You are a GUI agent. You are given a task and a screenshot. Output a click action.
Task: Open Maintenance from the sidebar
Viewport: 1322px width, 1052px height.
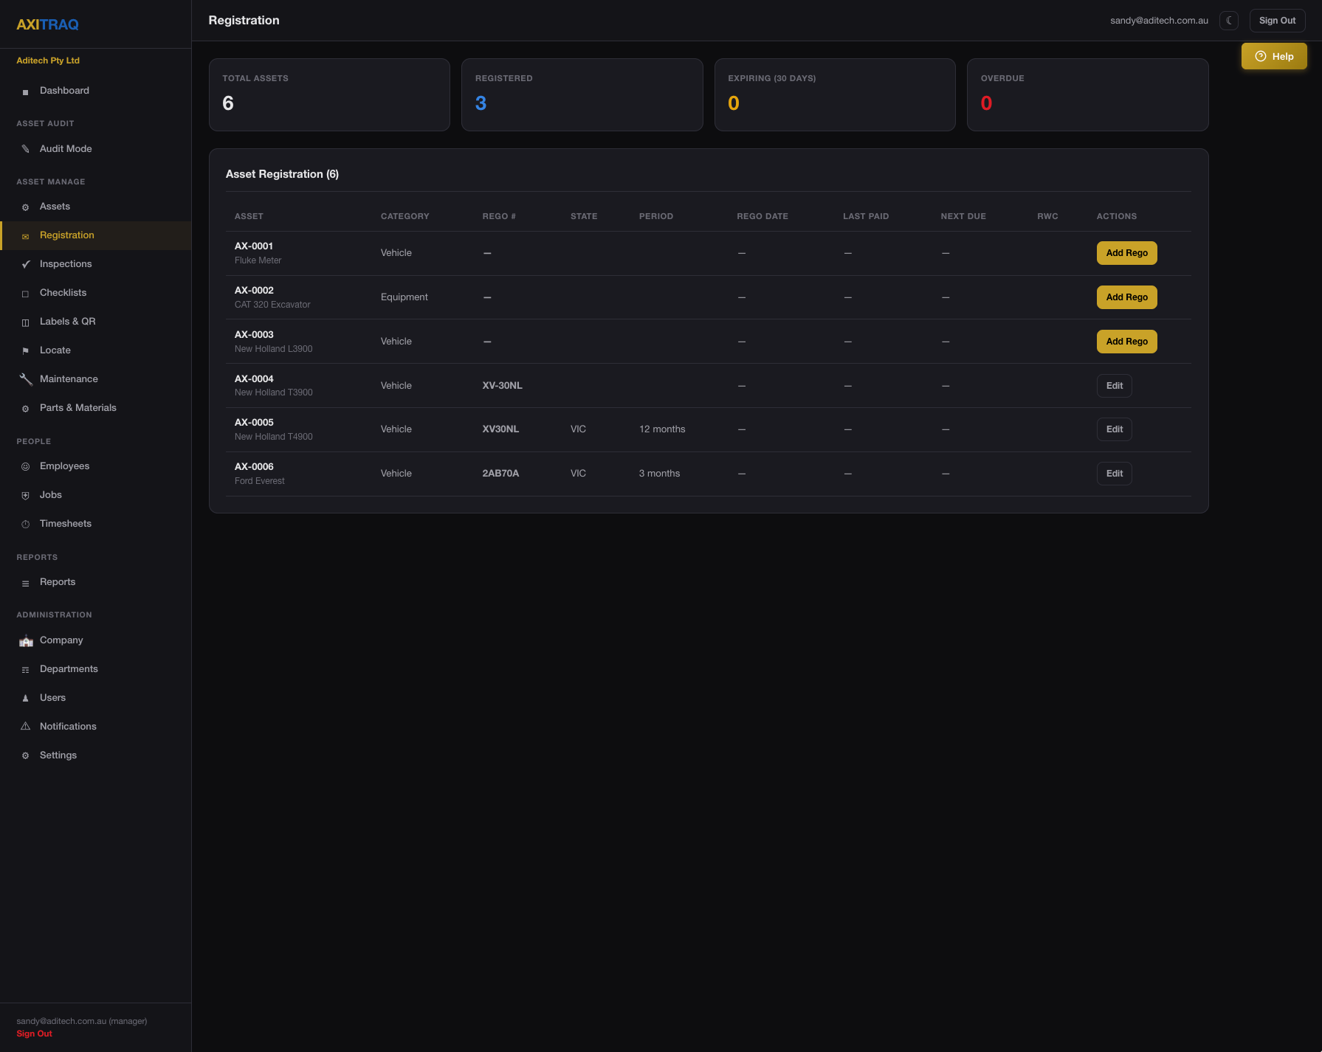tap(96, 379)
